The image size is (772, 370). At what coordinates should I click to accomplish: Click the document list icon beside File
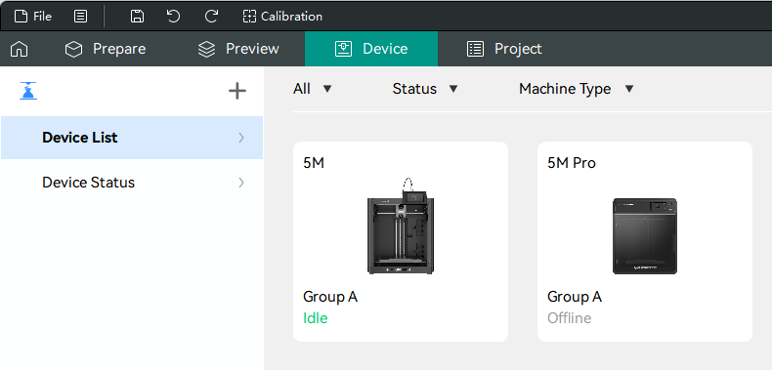pos(80,17)
